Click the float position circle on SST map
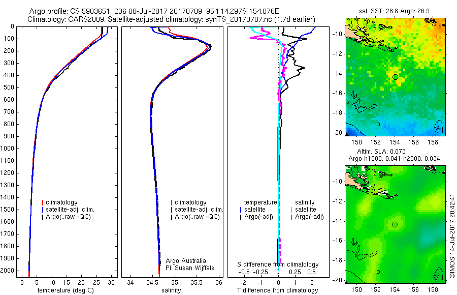This screenshot has width=457, height=295. (395, 77)
